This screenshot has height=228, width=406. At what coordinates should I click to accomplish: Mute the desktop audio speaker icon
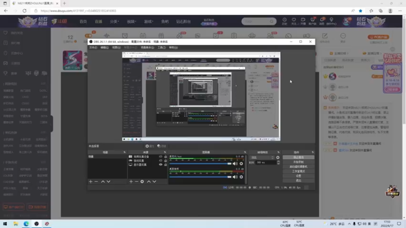click(x=235, y=177)
